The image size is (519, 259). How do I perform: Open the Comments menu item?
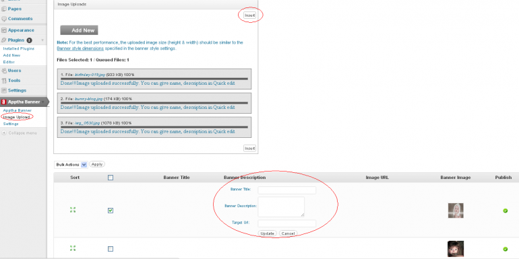(x=20, y=19)
